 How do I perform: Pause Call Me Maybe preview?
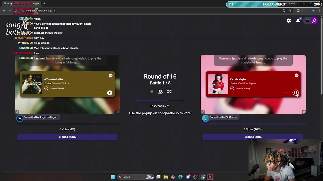pyautogui.click(x=295, y=93)
